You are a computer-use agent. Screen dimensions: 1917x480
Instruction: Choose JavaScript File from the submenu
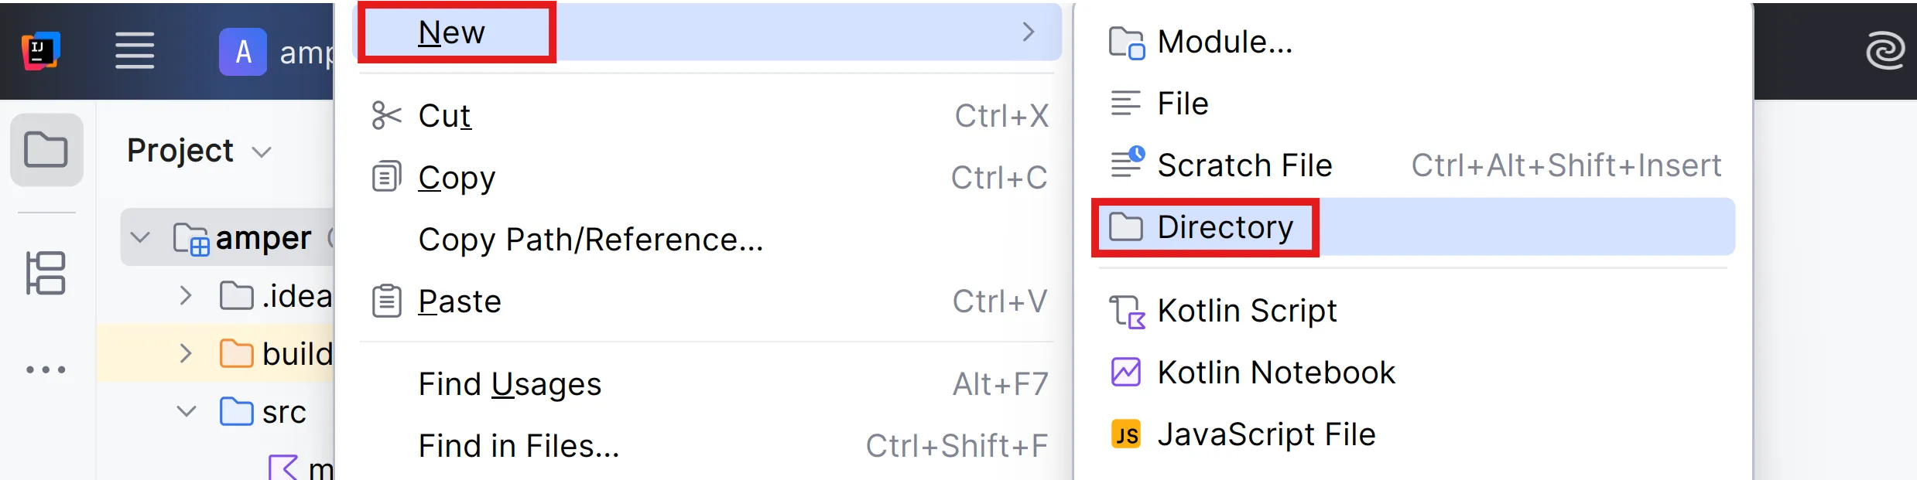[x=1265, y=434]
